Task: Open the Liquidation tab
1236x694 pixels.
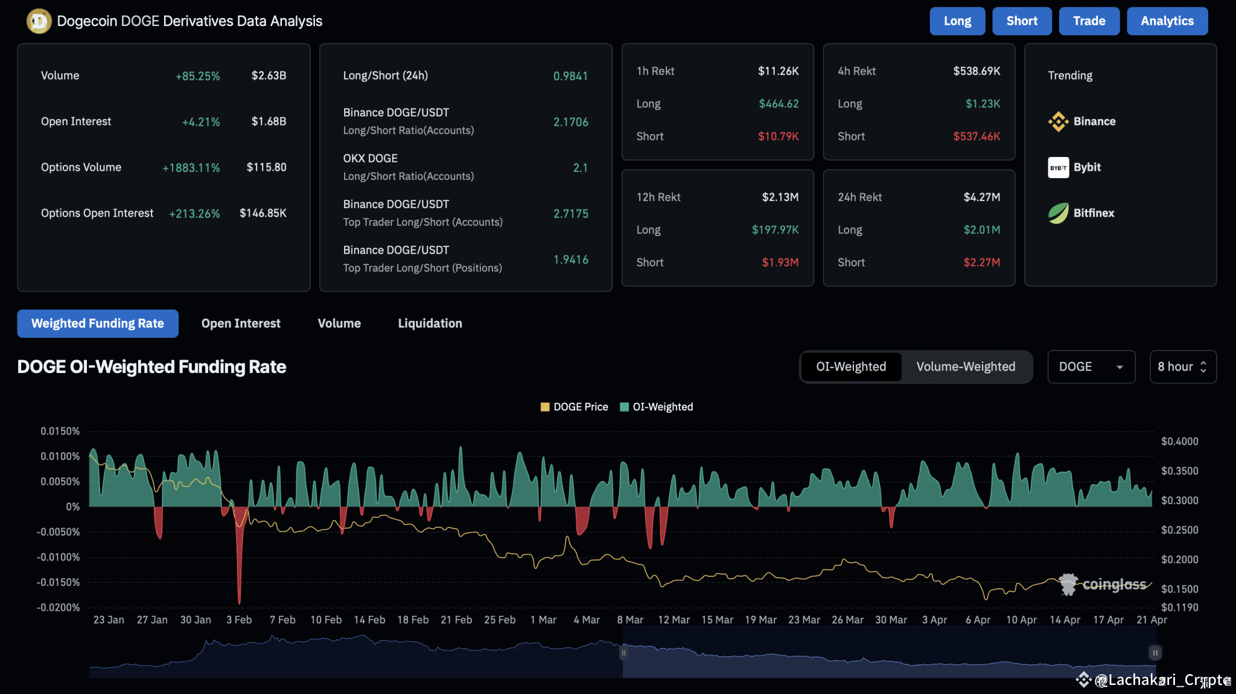Action: (430, 323)
